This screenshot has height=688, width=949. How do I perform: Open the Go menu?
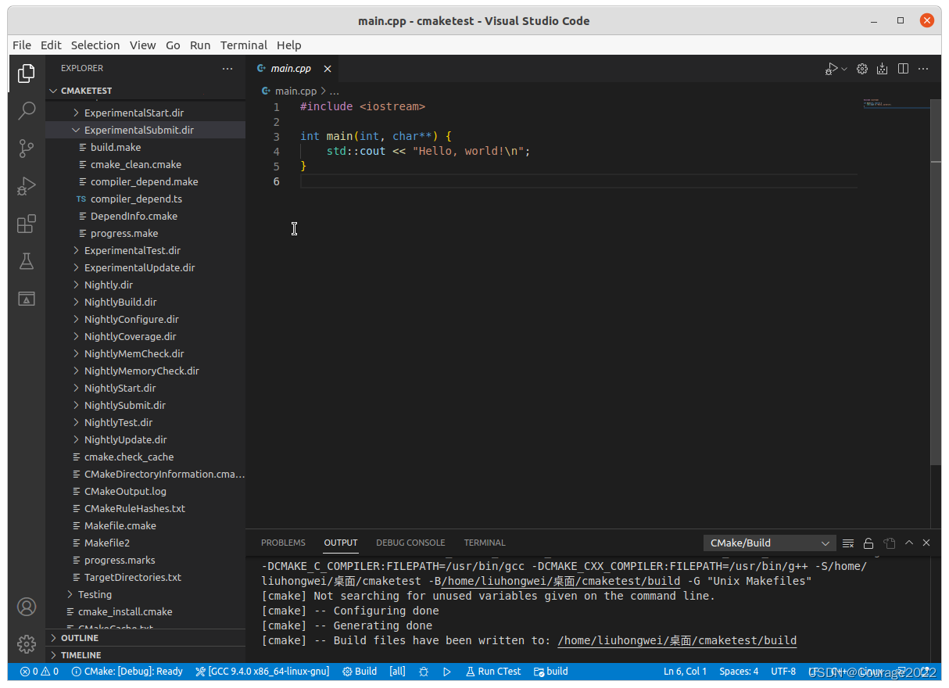pyautogui.click(x=173, y=45)
